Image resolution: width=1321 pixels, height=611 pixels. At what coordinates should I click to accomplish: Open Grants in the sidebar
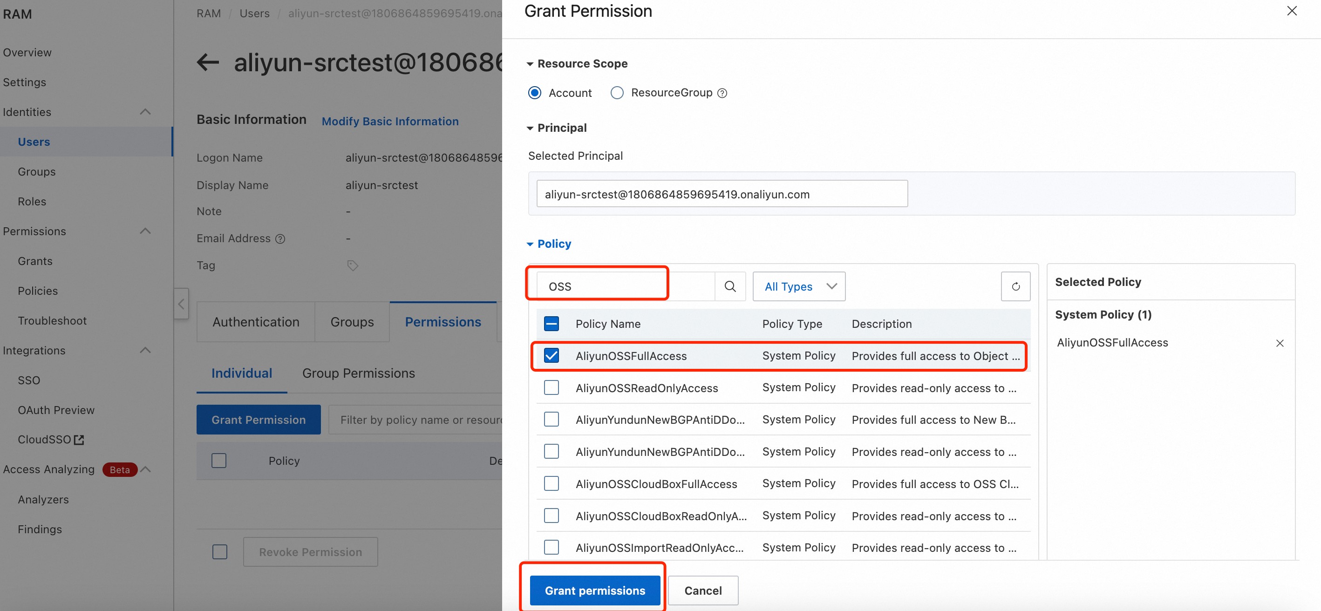(35, 261)
